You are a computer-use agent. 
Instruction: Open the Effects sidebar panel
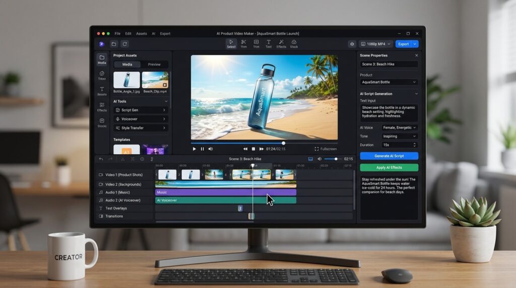(102, 107)
